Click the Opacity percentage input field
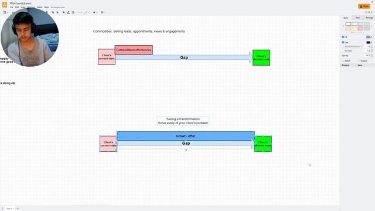Image resolution: width=375 pixels, height=211 pixels. pyautogui.click(x=368, y=56)
